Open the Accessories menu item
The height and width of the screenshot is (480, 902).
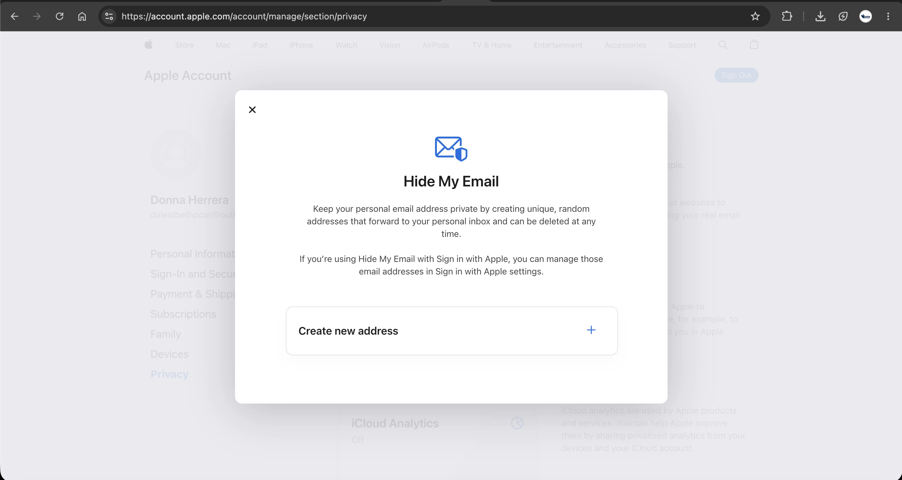[x=625, y=45]
